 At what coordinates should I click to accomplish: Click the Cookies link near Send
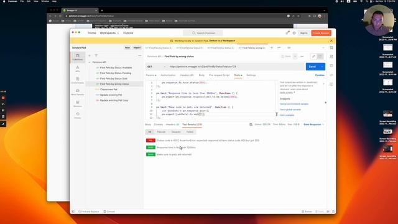tap(320, 75)
